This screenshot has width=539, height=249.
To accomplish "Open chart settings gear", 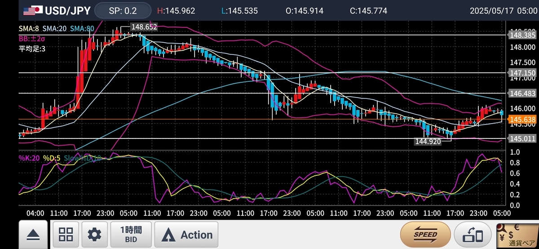I will [x=94, y=234].
